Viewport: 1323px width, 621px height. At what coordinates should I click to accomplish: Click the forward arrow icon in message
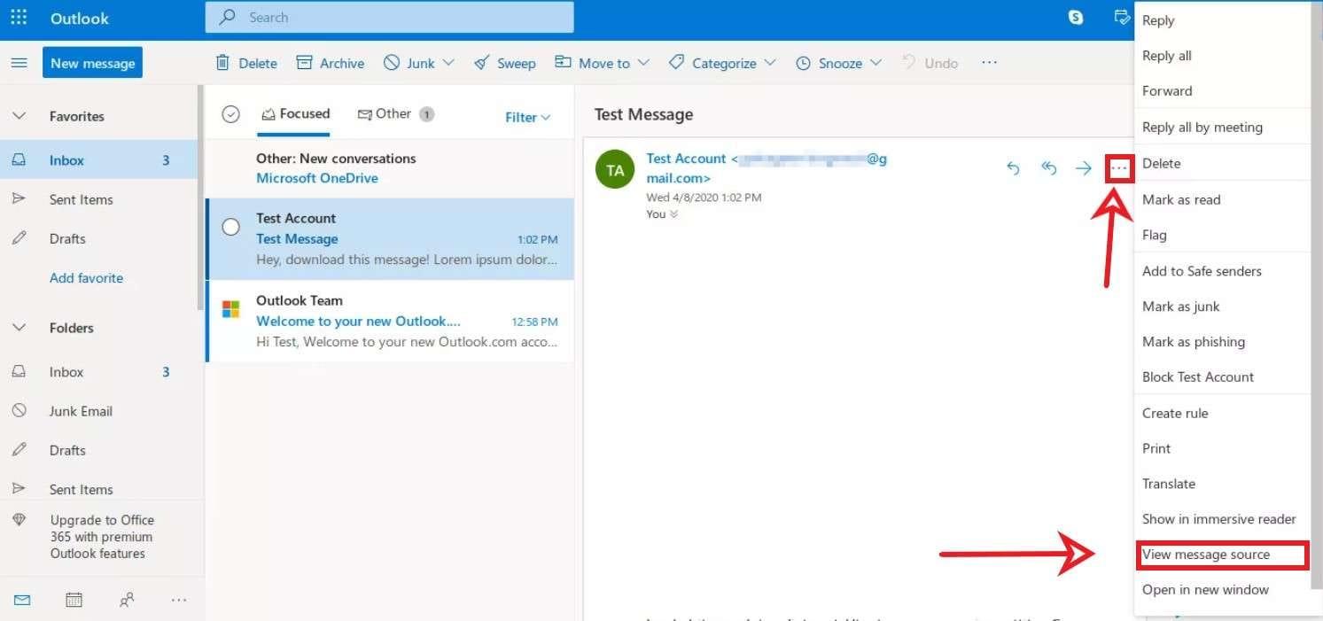pyautogui.click(x=1083, y=168)
